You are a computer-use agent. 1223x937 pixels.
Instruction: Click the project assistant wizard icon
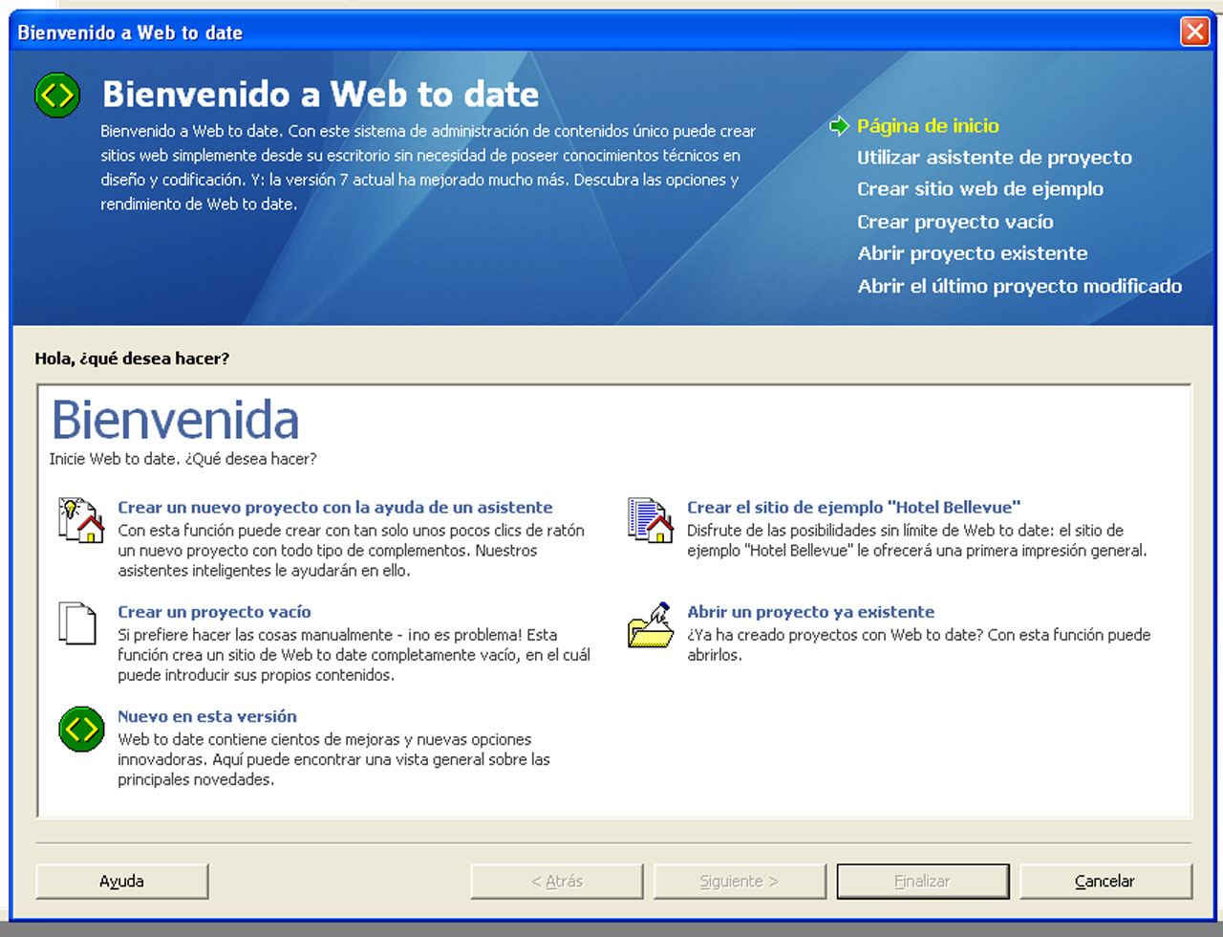[81, 520]
